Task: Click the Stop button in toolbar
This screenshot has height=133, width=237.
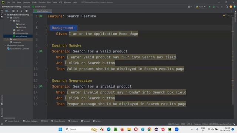Action: 221,7
